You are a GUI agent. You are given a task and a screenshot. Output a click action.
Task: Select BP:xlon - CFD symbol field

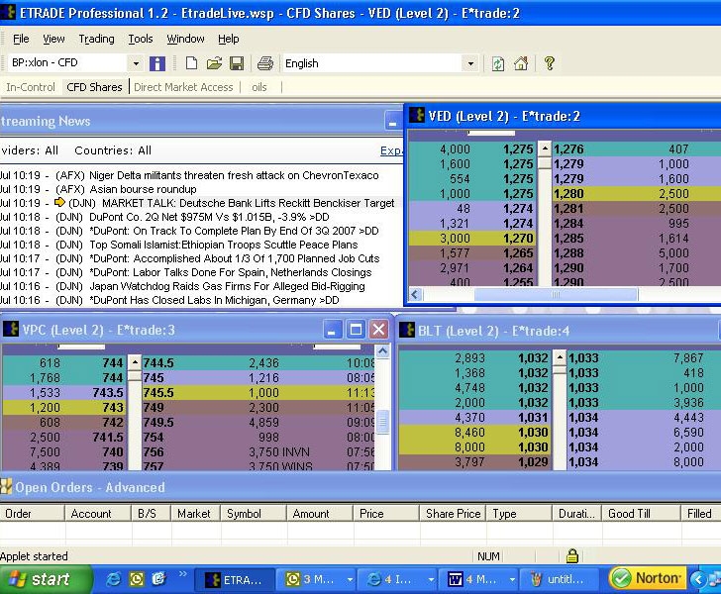point(67,63)
